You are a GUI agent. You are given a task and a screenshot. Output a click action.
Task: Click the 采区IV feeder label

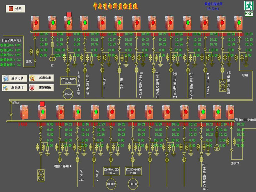(97, 176)
